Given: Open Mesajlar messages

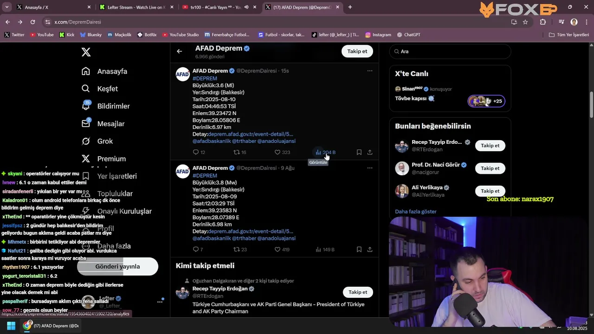Looking at the screenshot, I should [103, 124].
